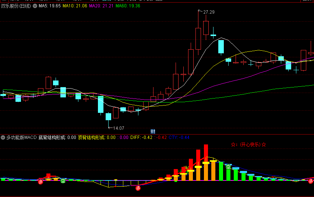Viewport: 314px width, 197px height.
Task: Click the magenta : 0.00 value in MACD header
Action: 123,137
